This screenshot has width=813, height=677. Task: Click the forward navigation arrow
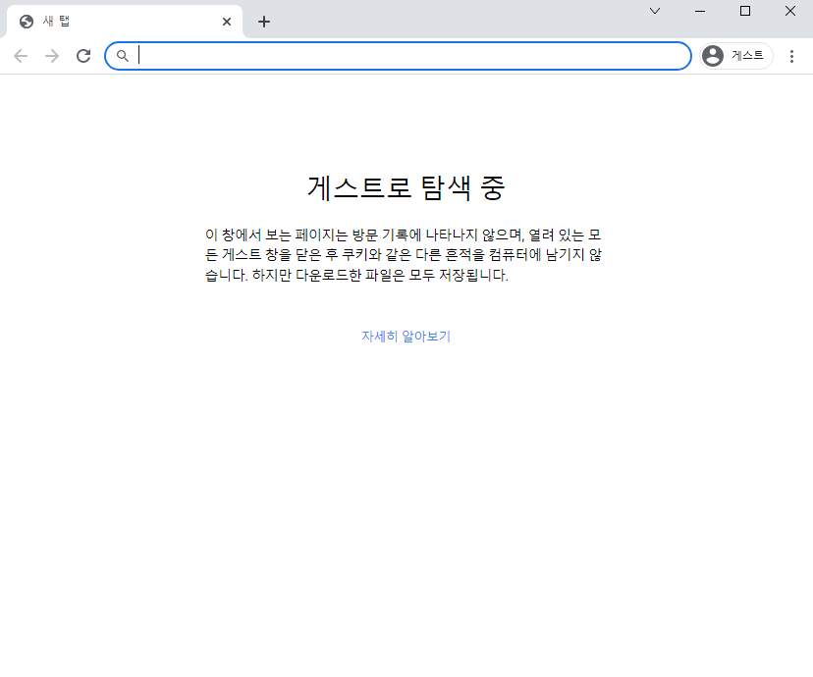coord(52,56)
